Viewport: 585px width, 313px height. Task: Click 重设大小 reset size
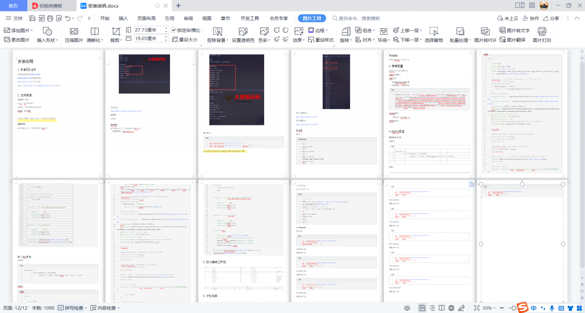tap(184, 40)
